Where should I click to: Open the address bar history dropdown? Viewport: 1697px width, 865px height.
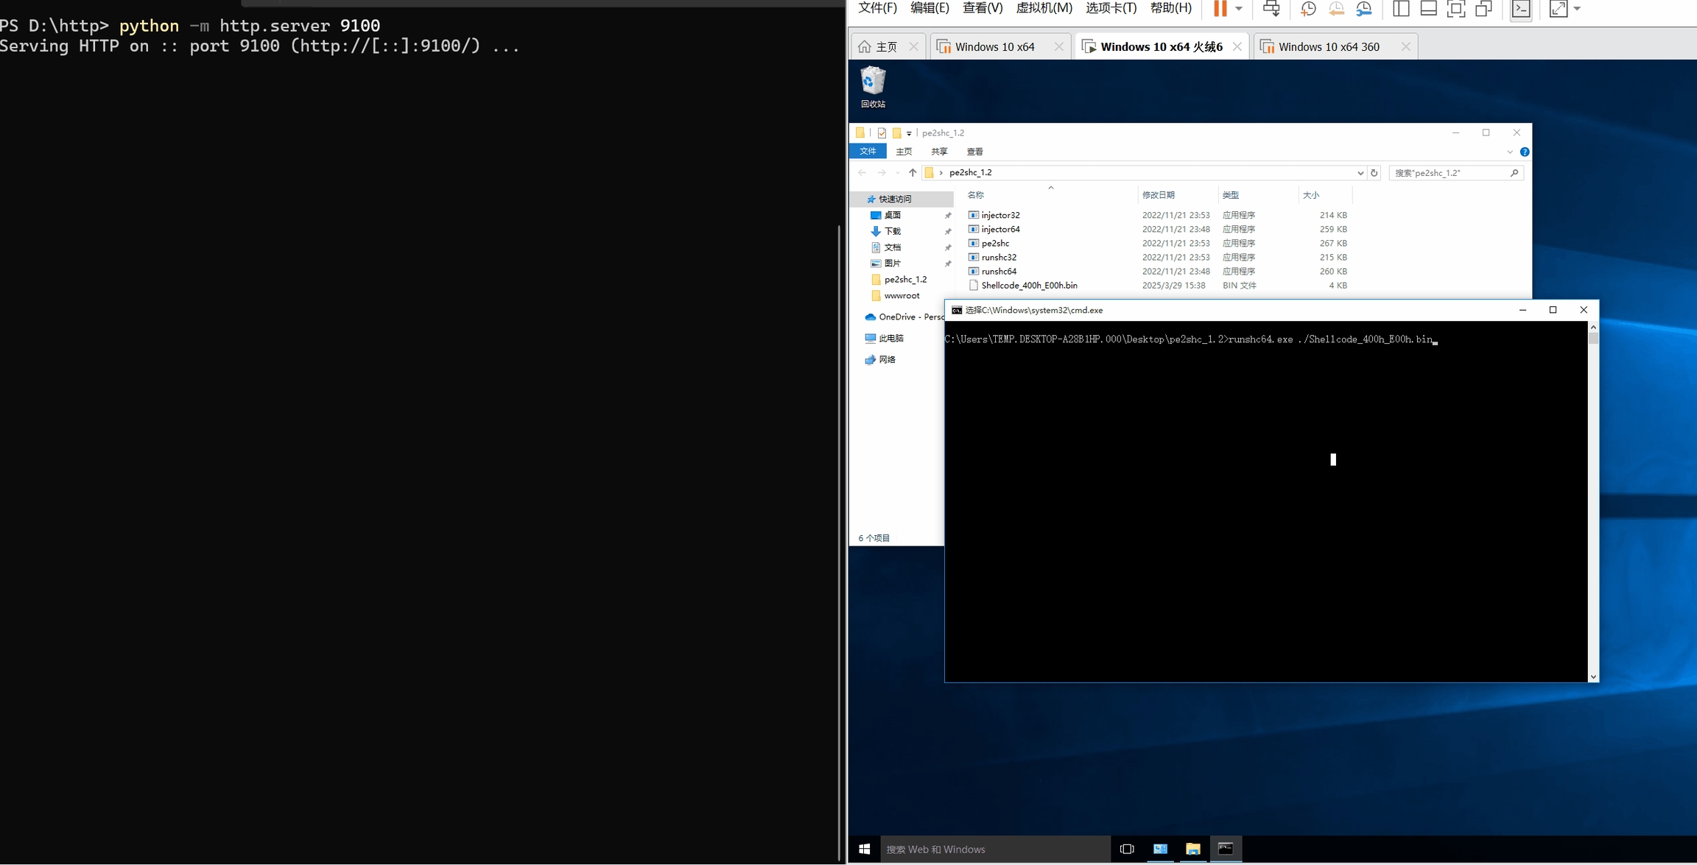pyautogui.click(x=1360, y=172)
